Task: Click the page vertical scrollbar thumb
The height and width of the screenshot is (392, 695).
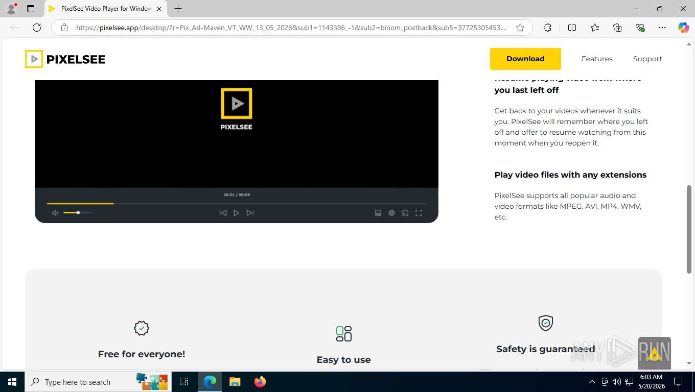Action: click(689, 229)
